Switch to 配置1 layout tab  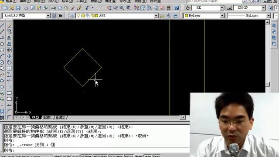pos(48,117)
